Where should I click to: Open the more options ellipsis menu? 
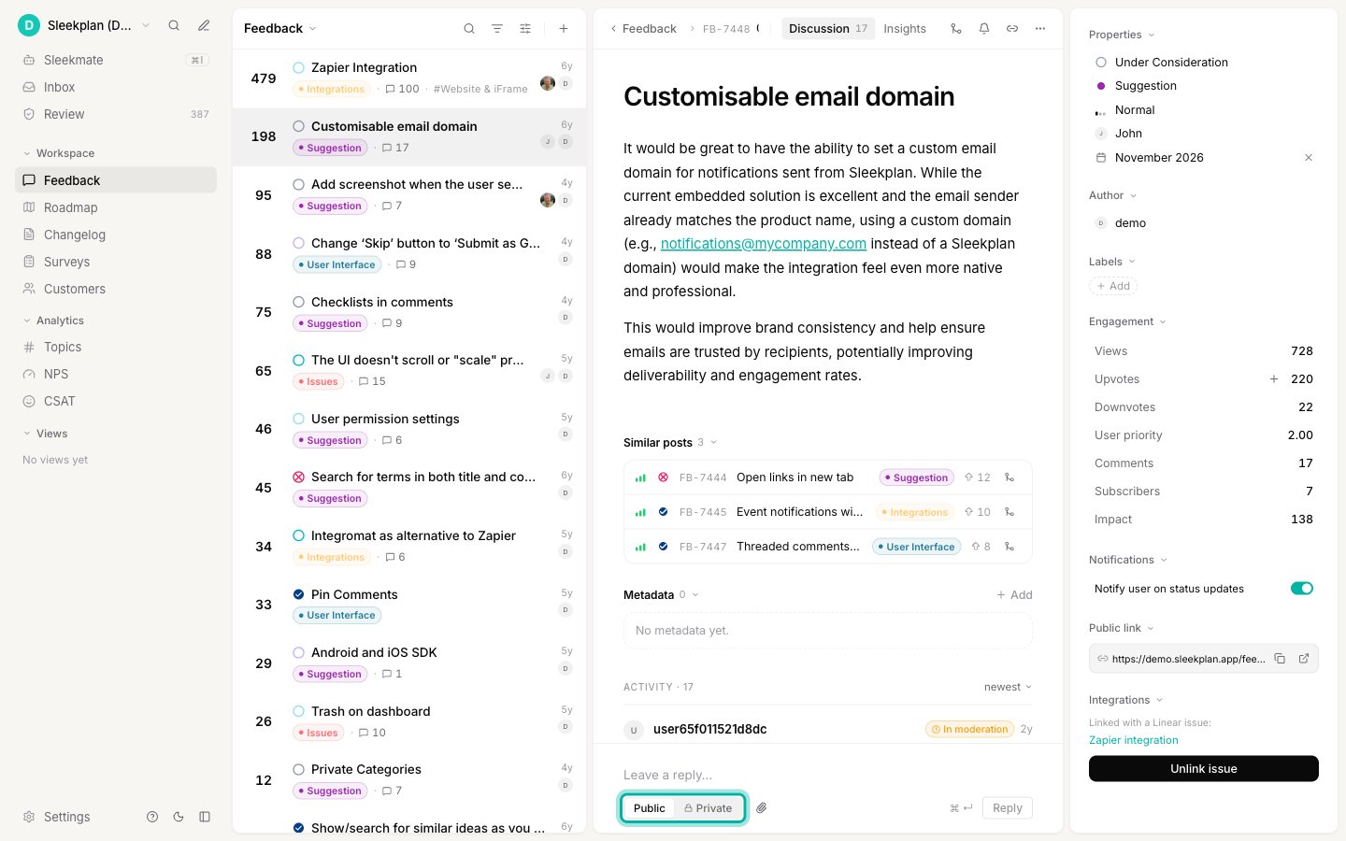[1040, 29]
